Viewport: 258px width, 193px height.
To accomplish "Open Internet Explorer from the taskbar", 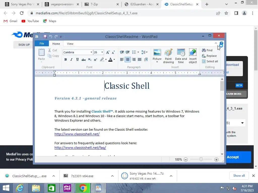I will click(20, 188).
